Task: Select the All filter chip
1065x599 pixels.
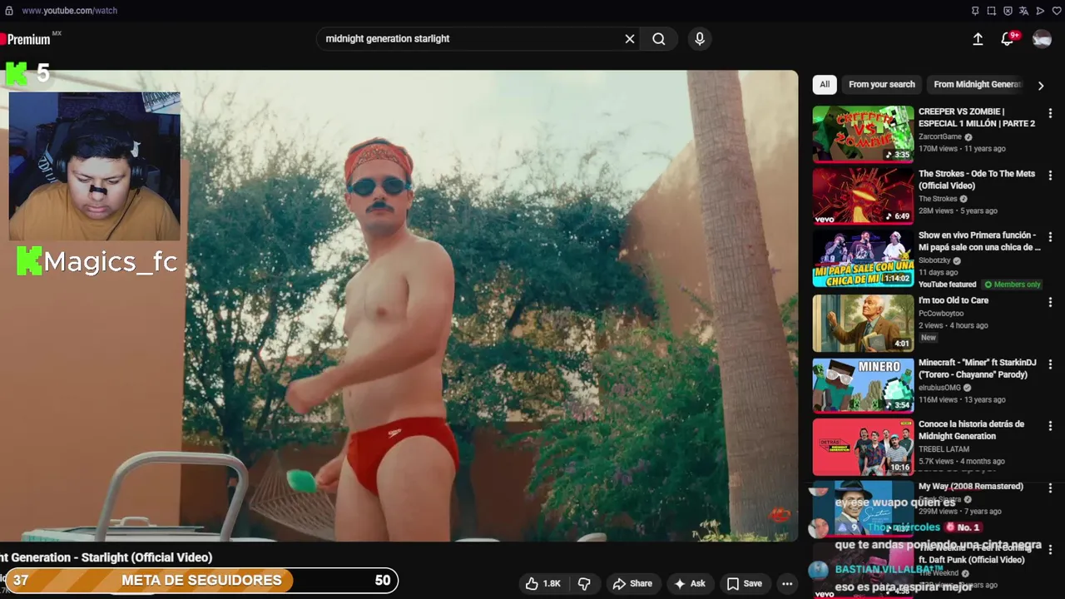Action: (825, 84)
